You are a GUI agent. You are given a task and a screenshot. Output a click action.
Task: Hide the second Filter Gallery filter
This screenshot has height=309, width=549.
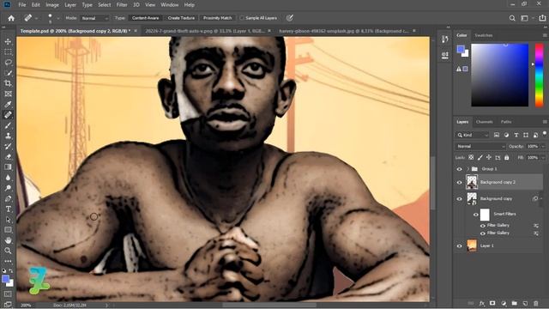coord(483,233)
